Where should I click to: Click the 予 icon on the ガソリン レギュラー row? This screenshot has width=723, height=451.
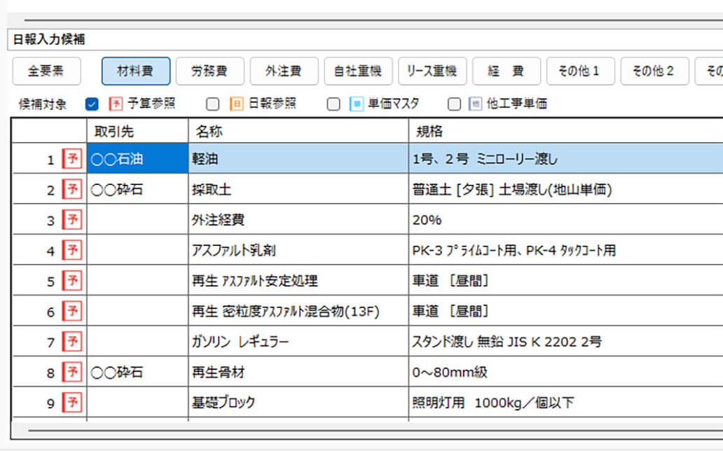pos(72,342)
